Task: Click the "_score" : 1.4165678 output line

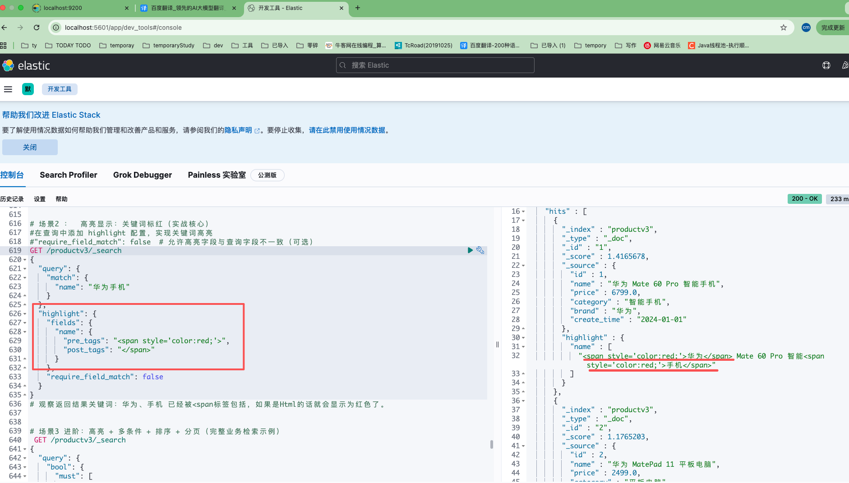Action: coord(605,257)
